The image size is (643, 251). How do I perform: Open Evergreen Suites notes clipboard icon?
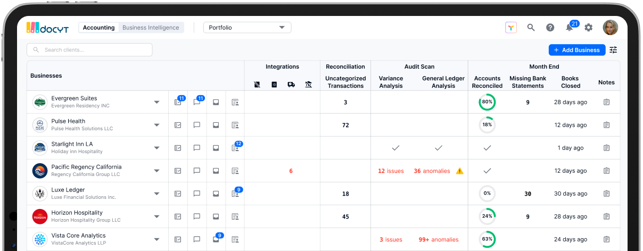pos(606,102)
